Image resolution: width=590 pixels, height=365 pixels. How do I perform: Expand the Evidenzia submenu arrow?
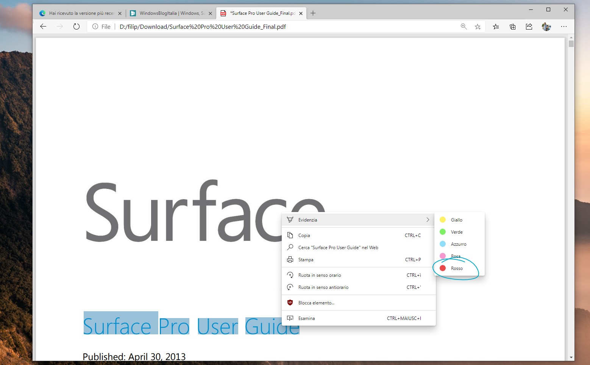point(428,220)
